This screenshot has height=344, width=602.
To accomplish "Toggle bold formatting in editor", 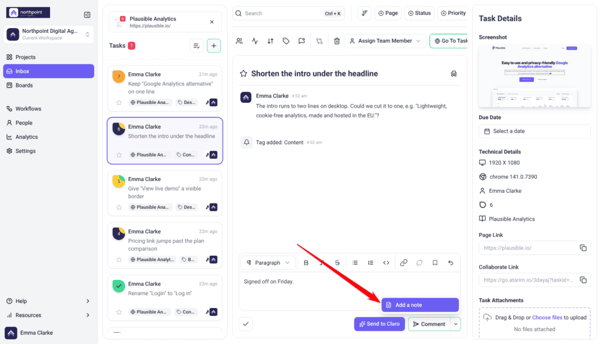I will tap(306, 263).
